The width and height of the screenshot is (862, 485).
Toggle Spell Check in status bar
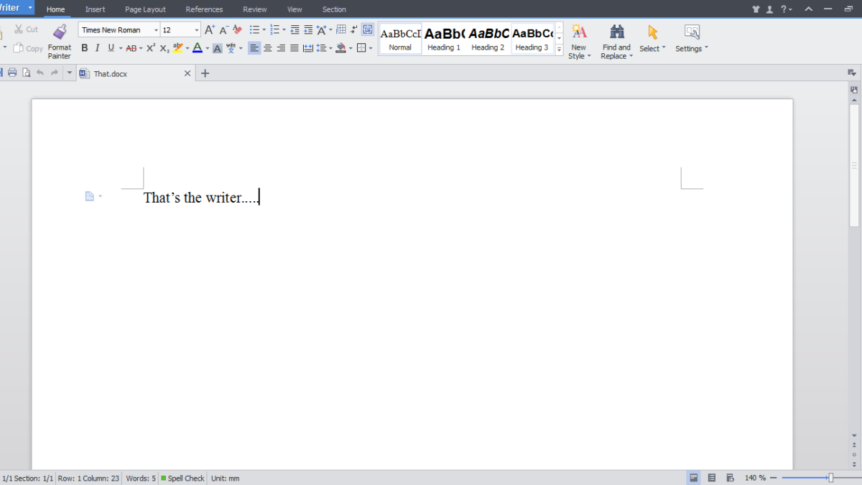coord(182,478)
